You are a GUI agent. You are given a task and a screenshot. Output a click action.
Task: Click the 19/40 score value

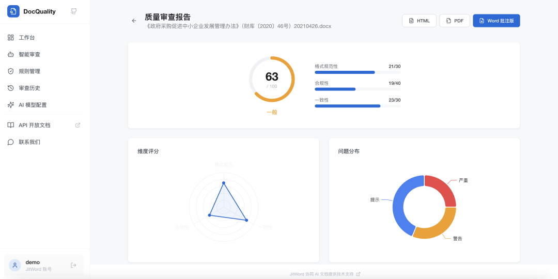(x=395, y=83)
